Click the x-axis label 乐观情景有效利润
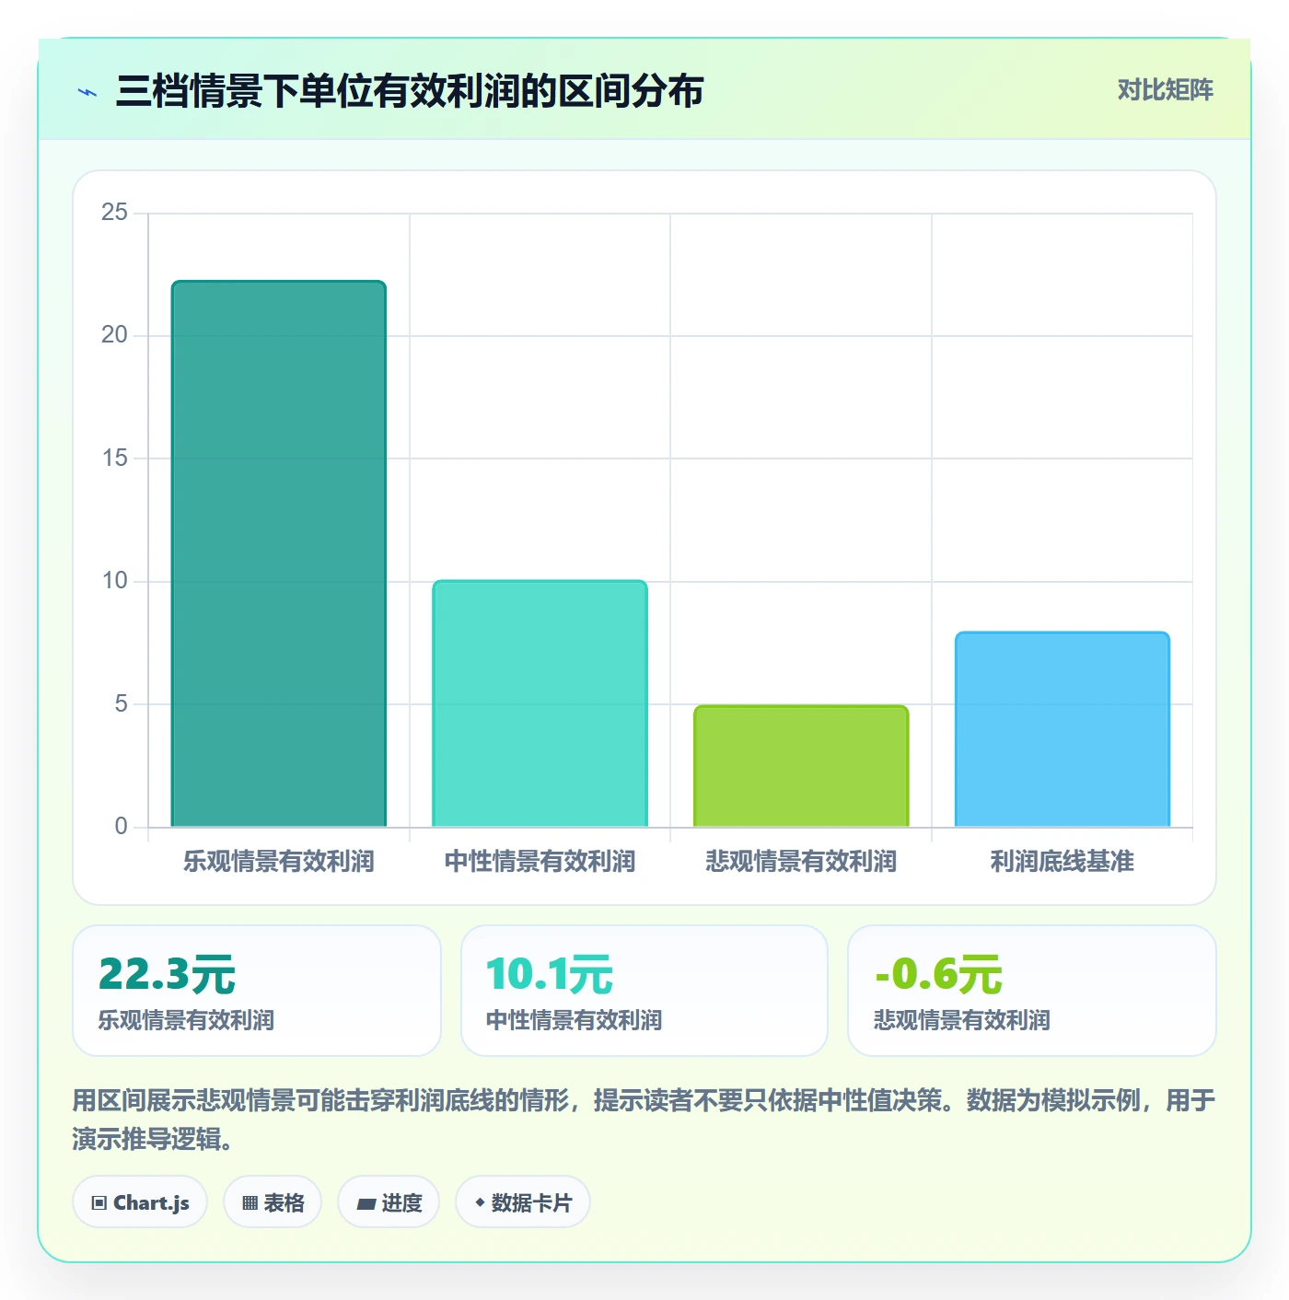Screen dimensions: 1289x1300 click(x=279, y=861)
